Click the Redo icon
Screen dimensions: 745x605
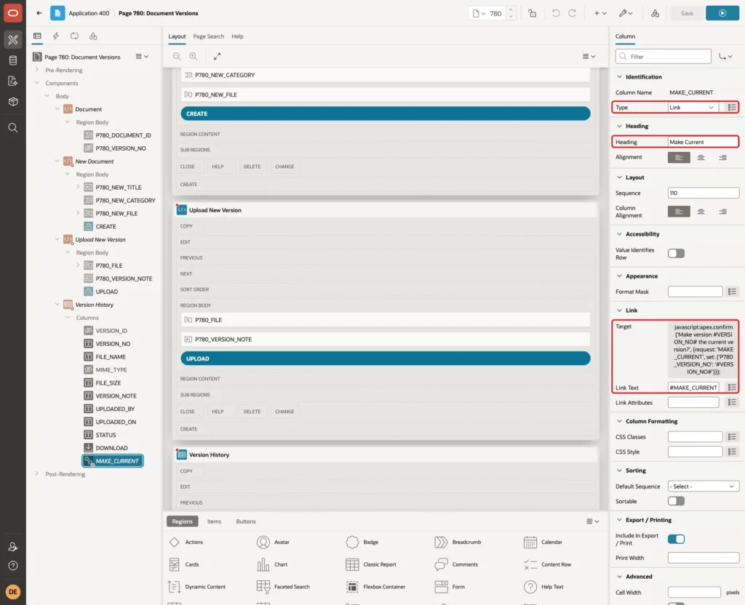(x=572, y=13)
